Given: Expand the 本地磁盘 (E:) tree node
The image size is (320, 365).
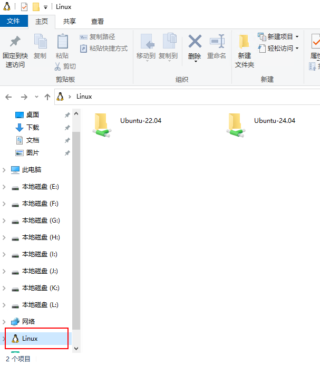Looking at the screenshot, I should [x=4, y=187].
